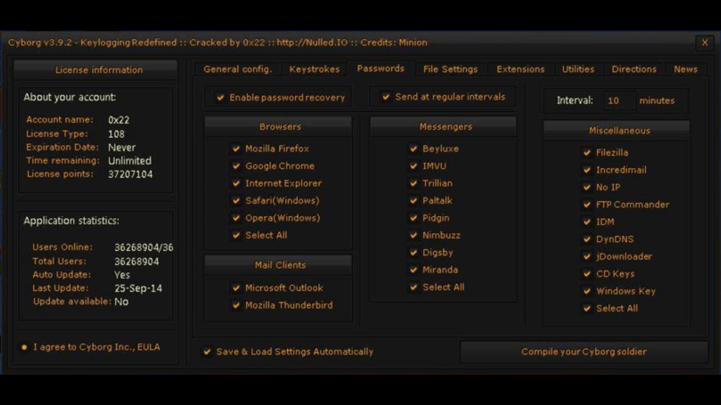Click the Mail Clients section header
This screenshot has height=405, width=721.
[278, 265]
